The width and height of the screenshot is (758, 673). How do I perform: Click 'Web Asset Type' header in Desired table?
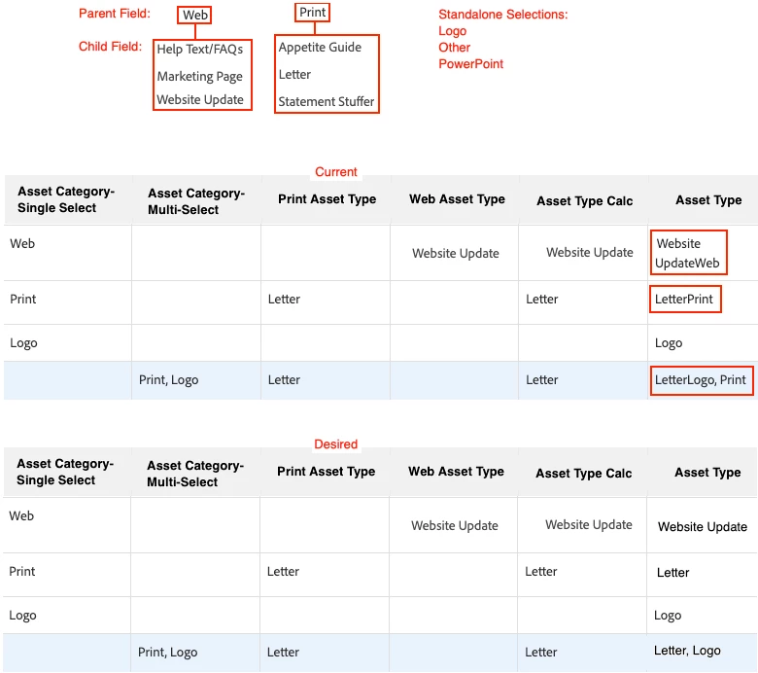(456, 472)
